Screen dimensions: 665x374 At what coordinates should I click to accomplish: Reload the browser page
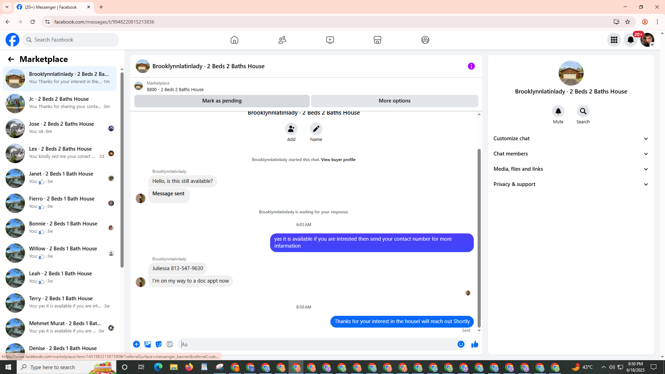pos(33,22)
